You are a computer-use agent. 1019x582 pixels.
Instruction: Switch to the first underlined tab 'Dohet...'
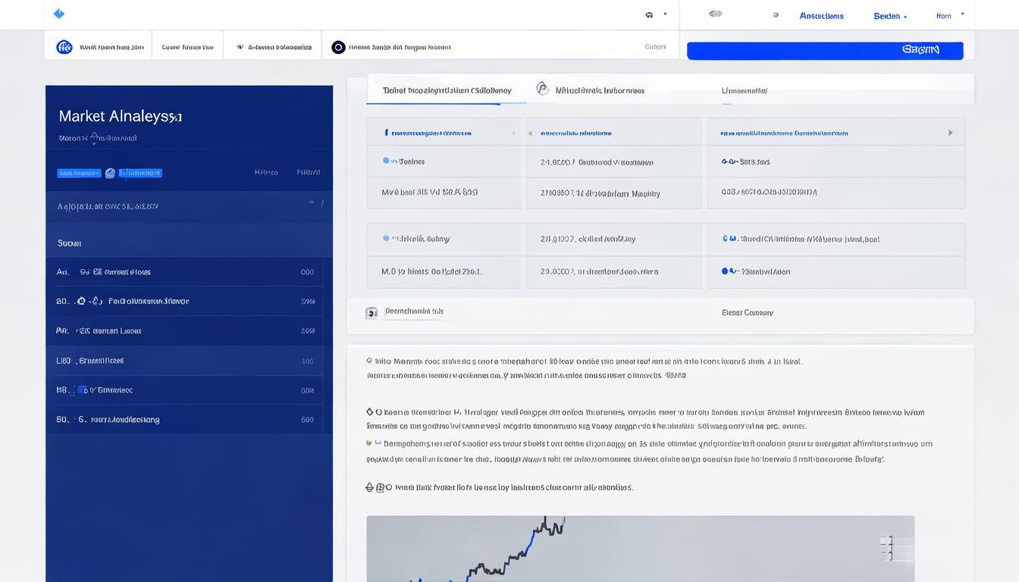click(447, 90)
